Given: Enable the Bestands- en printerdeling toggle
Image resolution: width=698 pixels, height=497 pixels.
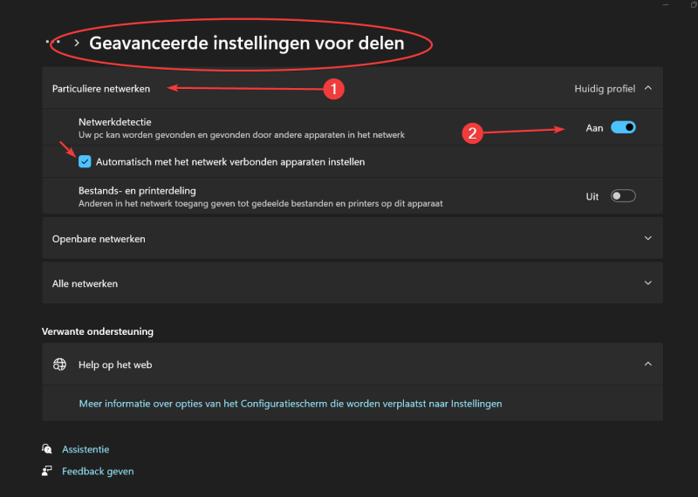Looking at the screenshot, I should [623, 196].
